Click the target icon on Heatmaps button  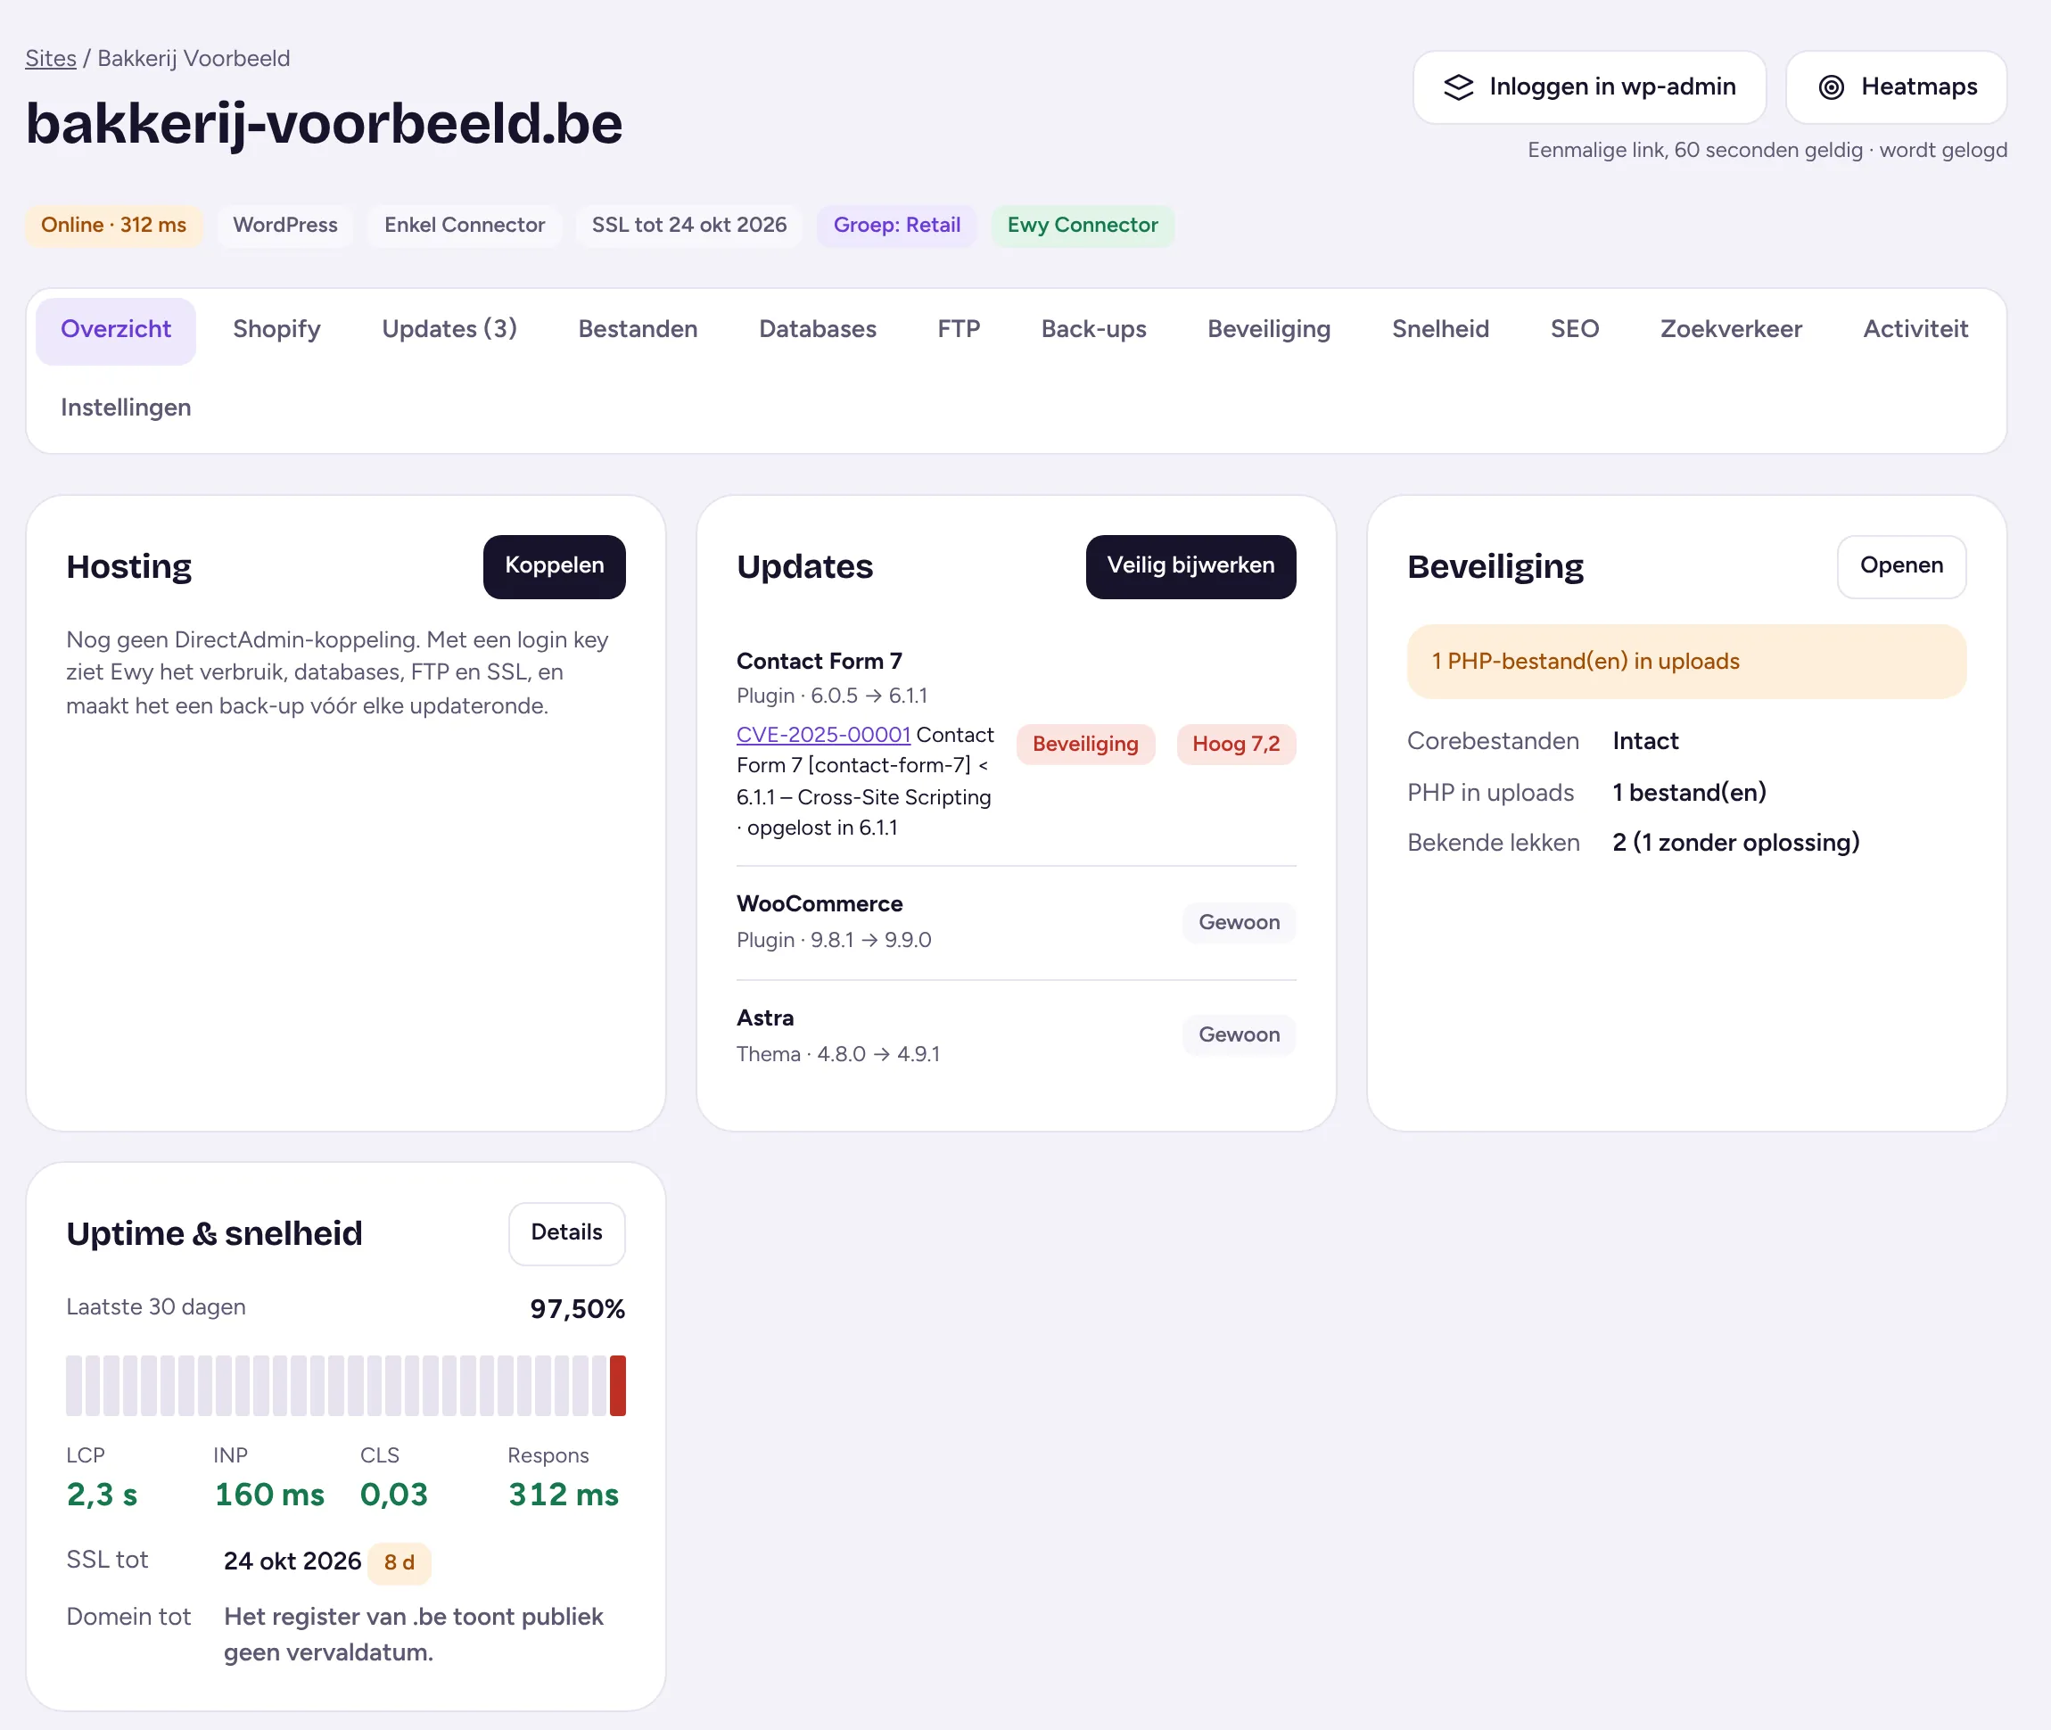pyautogui.click(x=1831, y=87)
